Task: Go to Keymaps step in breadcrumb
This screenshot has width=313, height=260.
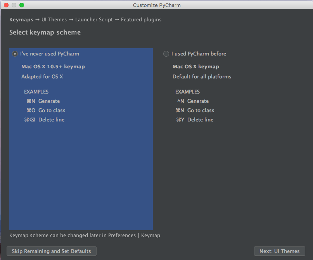Action: [21, 19]
